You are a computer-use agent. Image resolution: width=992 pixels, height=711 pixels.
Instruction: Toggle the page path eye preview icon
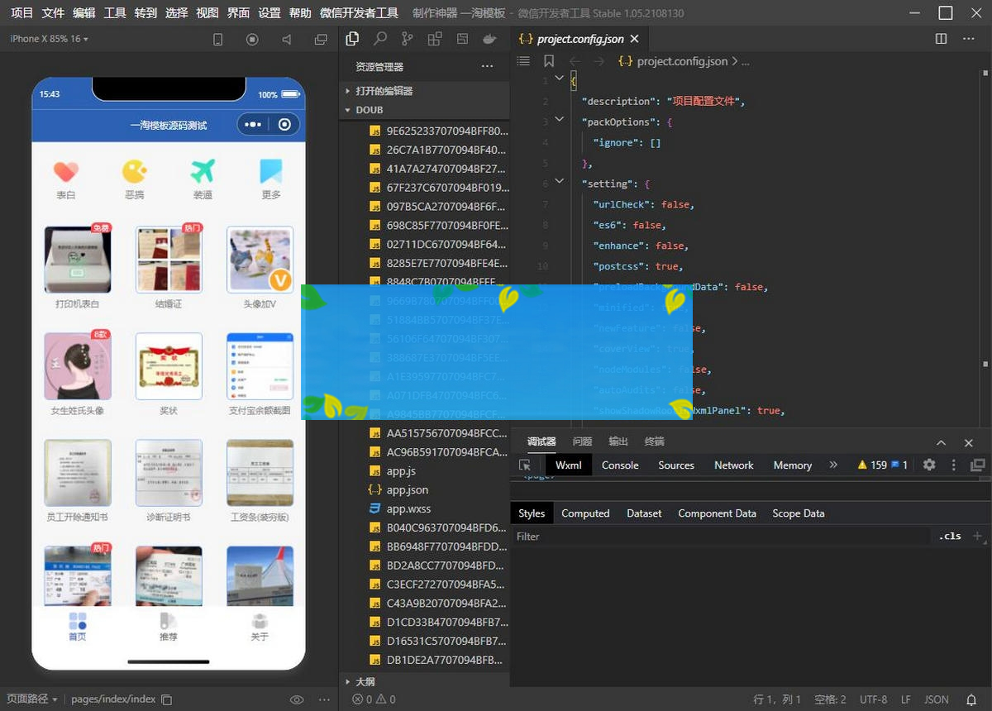pos(297,699)
